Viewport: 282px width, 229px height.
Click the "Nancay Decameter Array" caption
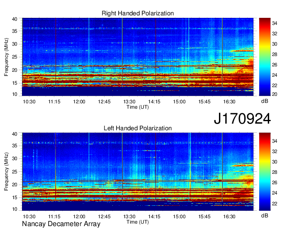click(x=61, y=224)
